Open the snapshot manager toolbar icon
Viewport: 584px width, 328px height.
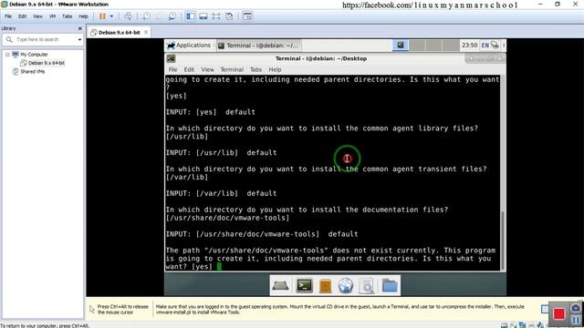pos(172,16)
